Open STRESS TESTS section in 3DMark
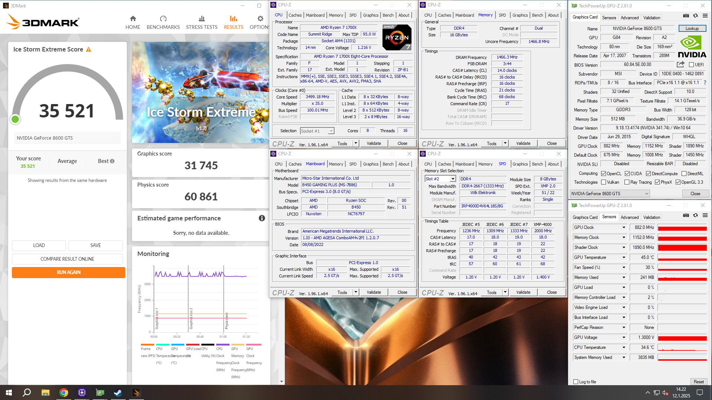This screenshot has height=400, width=712. tap(202, 23)
